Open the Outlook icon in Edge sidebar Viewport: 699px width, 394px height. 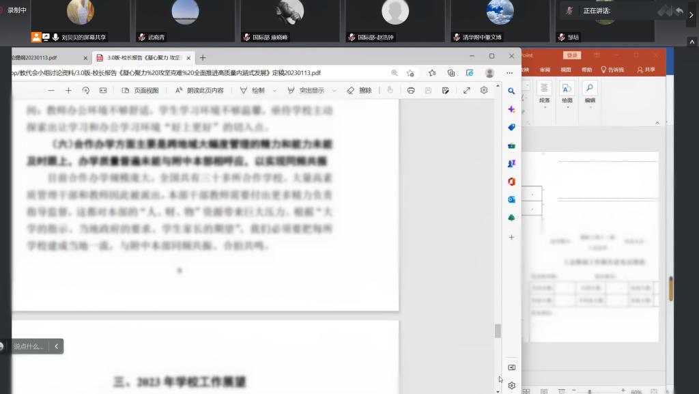point(511,199)
